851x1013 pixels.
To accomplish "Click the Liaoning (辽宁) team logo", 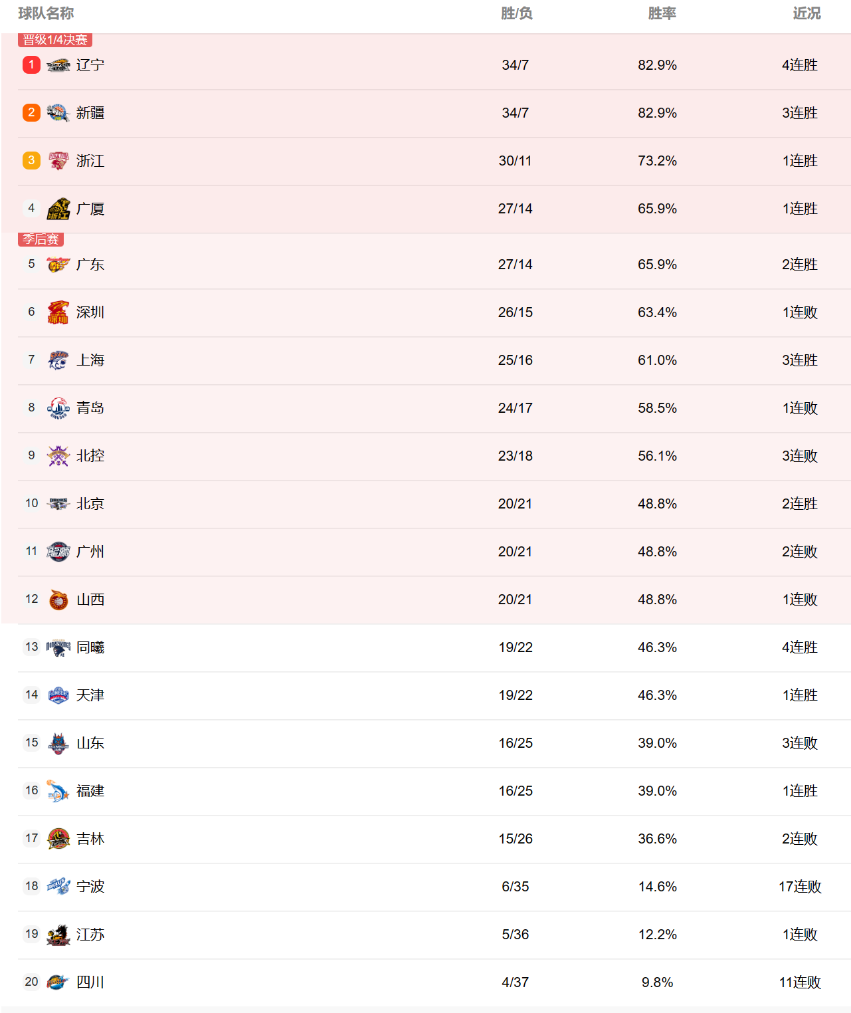I will 58,65.
